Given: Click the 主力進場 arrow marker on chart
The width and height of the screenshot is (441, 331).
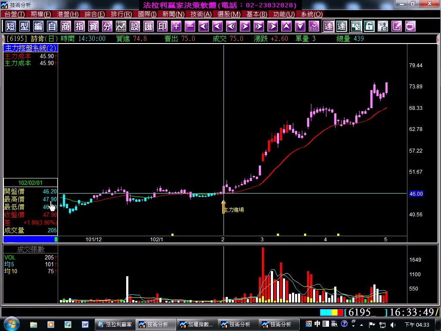Looking at the screenshot, I should (224, 207).
